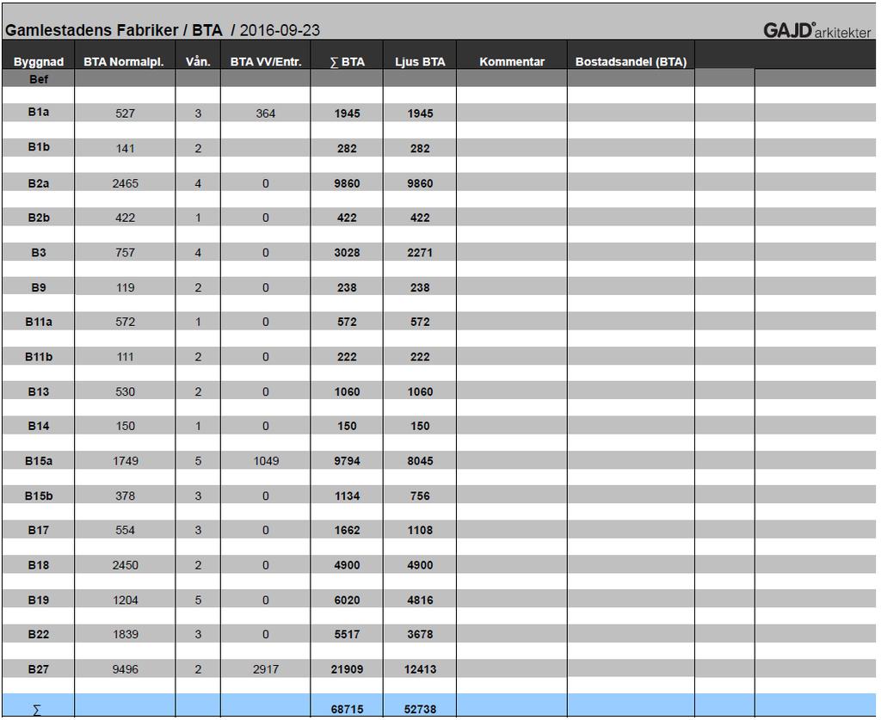Click the B2a normal floor value 2465
Image resolution: width=881 pixels, height=720 pixels.
coord(126,183)
